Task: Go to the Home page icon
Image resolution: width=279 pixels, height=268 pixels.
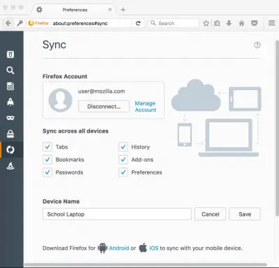Action: (x=241, y=23)
